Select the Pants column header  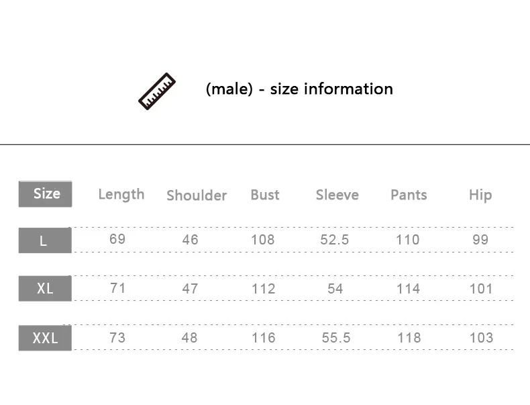409,195
